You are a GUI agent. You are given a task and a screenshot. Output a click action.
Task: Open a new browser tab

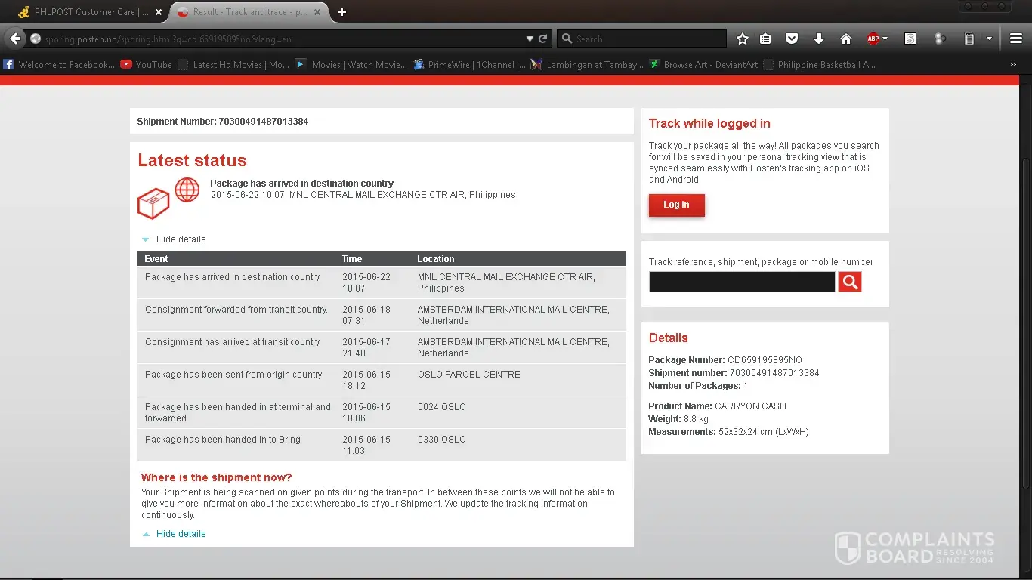(342, 12)
